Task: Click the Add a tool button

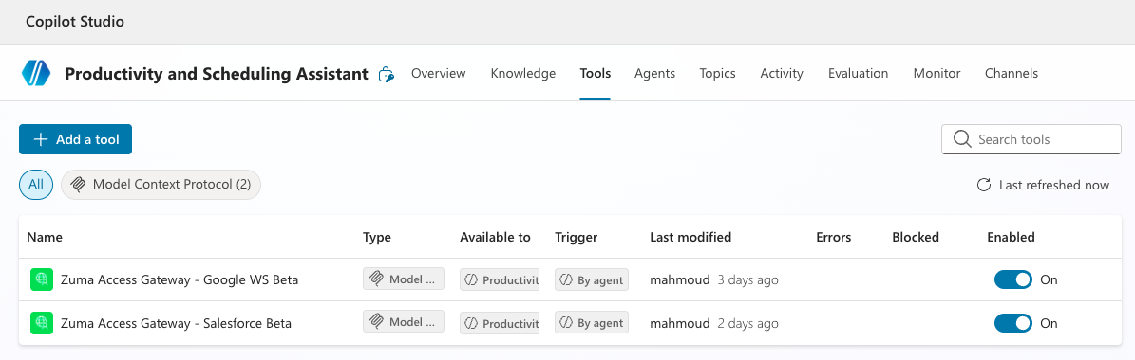Action: (x=75, y=139)
